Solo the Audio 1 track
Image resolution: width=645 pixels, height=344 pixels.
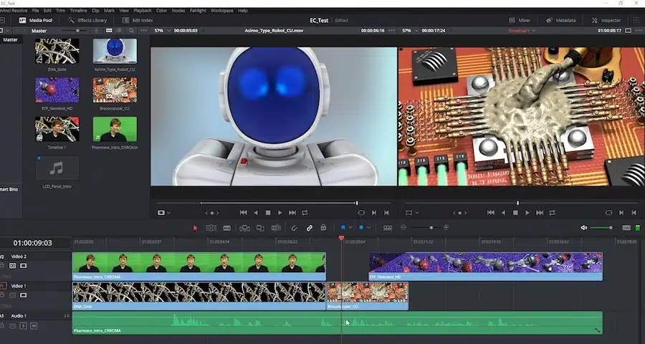pos(23,326)
